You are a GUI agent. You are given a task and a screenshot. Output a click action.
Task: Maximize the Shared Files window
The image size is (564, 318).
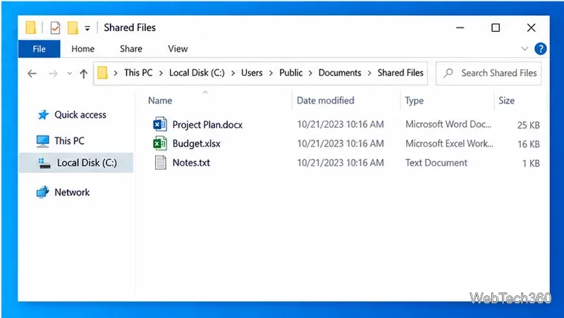click(x=496, y=27)
